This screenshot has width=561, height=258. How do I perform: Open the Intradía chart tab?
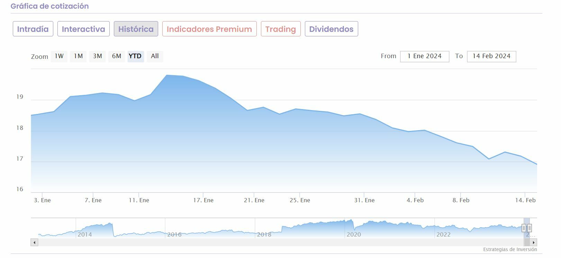pyautogui.click(x=33, y=29)
